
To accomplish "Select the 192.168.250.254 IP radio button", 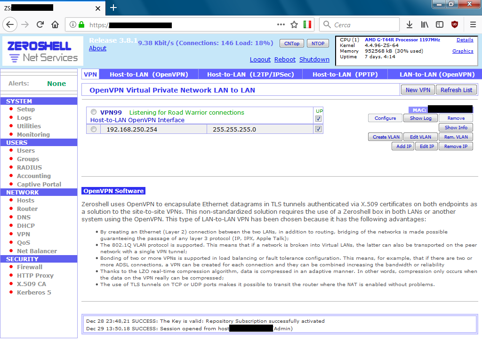I will pos(94,129).
